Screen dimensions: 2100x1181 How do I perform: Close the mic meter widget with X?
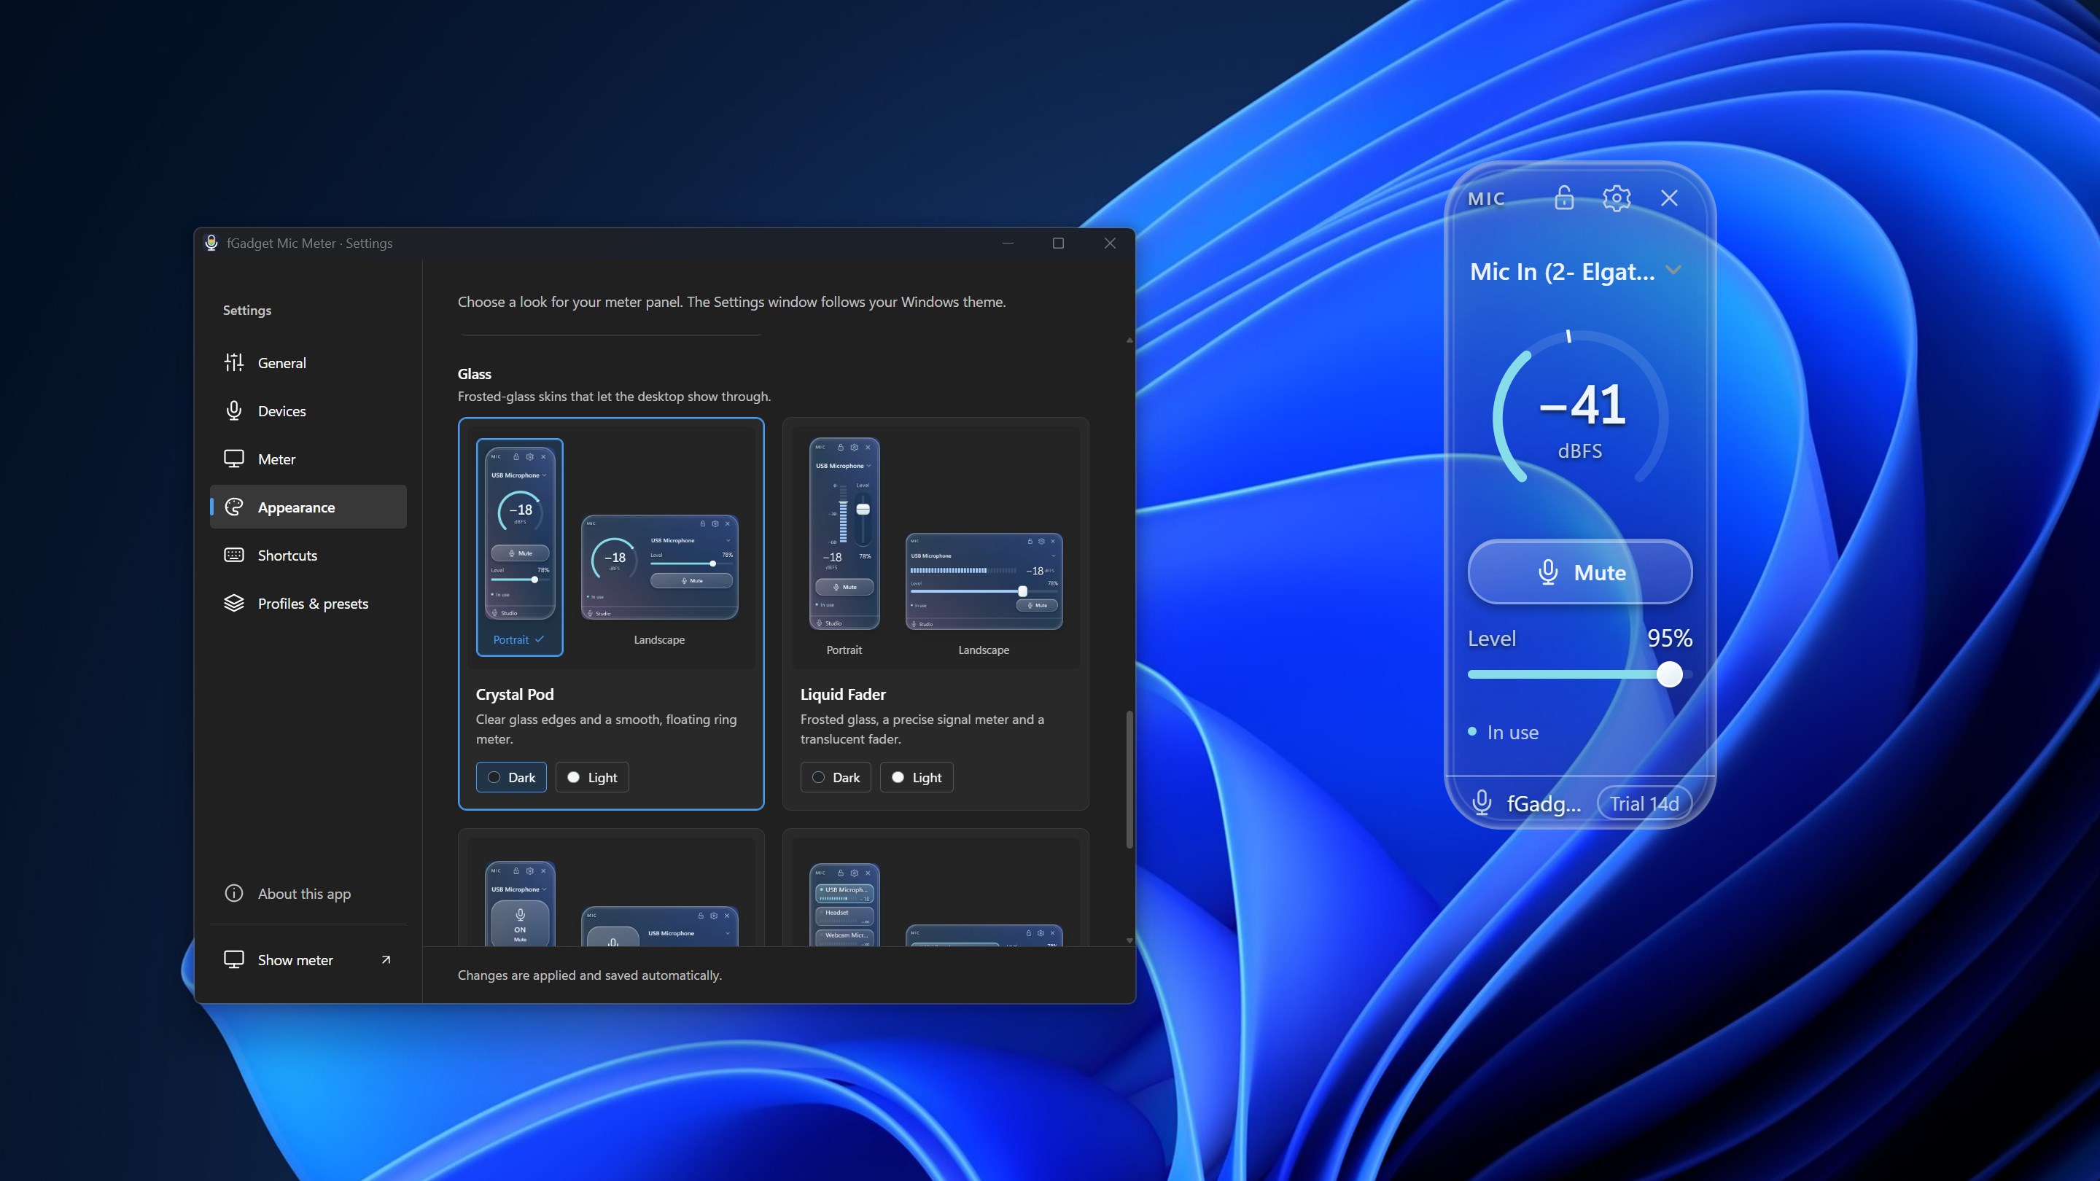[1669, 198]
